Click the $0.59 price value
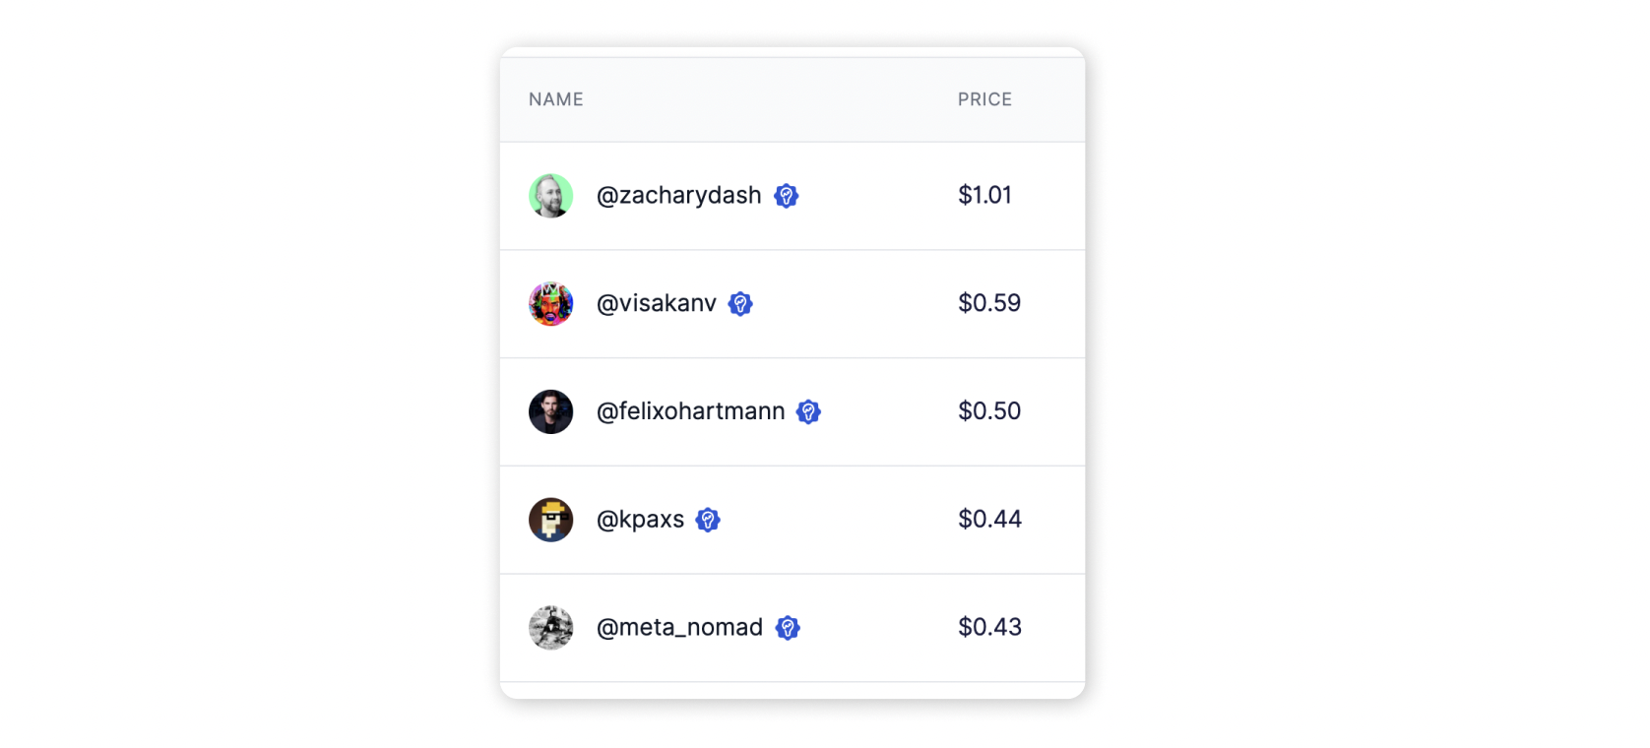The width and height of the screenshot is (1650, 748). point(989,303)
